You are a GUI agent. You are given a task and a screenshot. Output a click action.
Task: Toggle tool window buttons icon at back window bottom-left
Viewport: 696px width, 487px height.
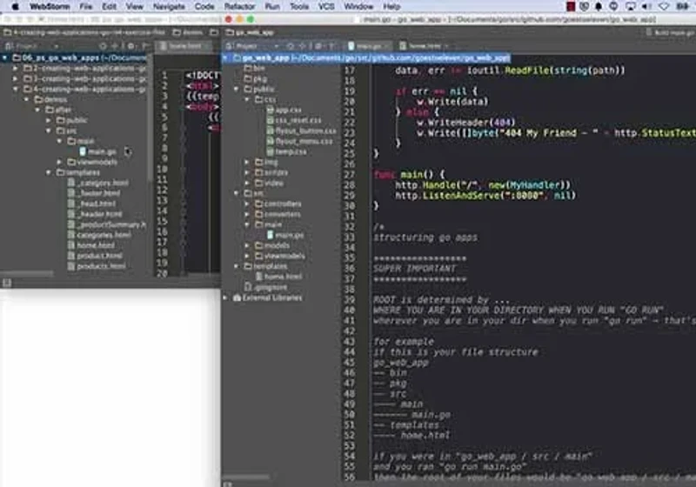coord(7,283)
